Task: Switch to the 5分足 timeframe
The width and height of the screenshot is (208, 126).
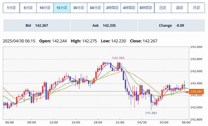Action: coord(28,8)
